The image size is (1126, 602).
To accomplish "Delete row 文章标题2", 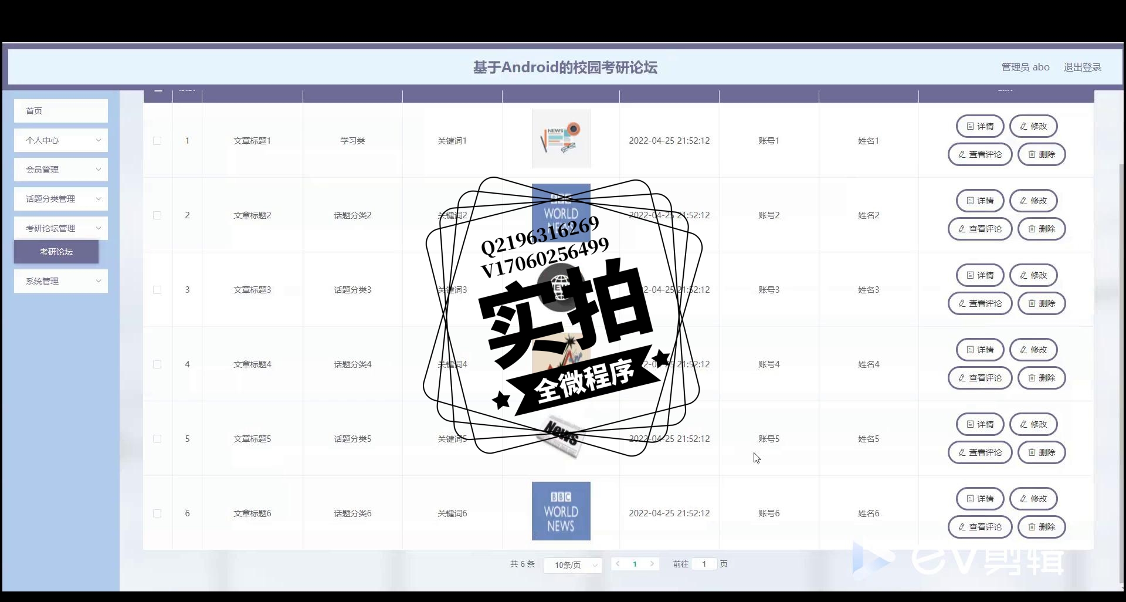I will (1042, 229).
